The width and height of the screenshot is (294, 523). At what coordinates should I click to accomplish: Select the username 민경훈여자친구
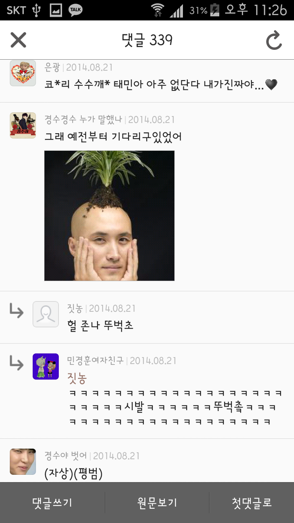click(x=95, y=361)
